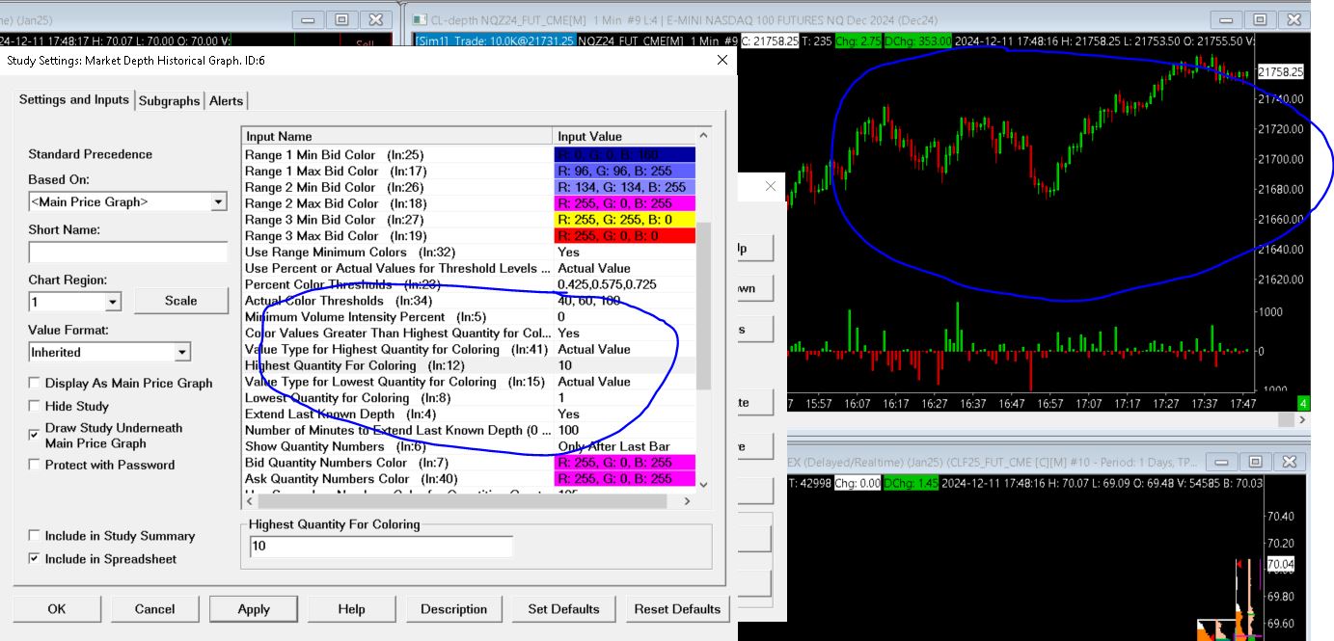The height and width of the screenshot is (641, 1334).
Task: Close the Study Settings dialog
Action: (x=722, y=60)
